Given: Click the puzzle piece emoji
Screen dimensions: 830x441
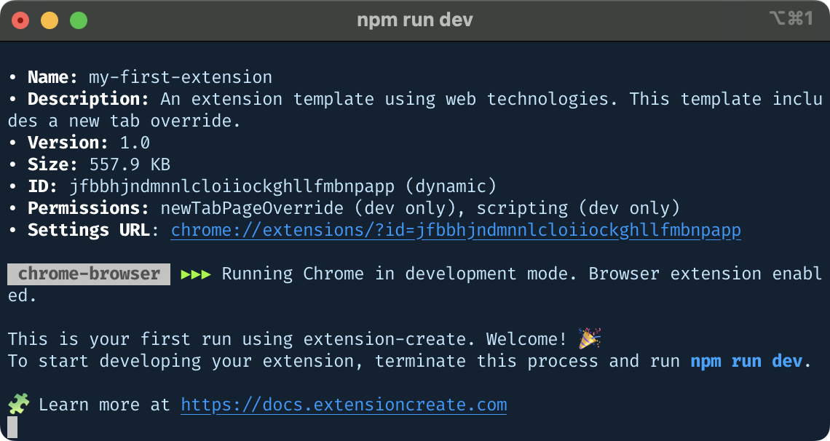Looking at the screenshot, I should click(x=18, y=405).
